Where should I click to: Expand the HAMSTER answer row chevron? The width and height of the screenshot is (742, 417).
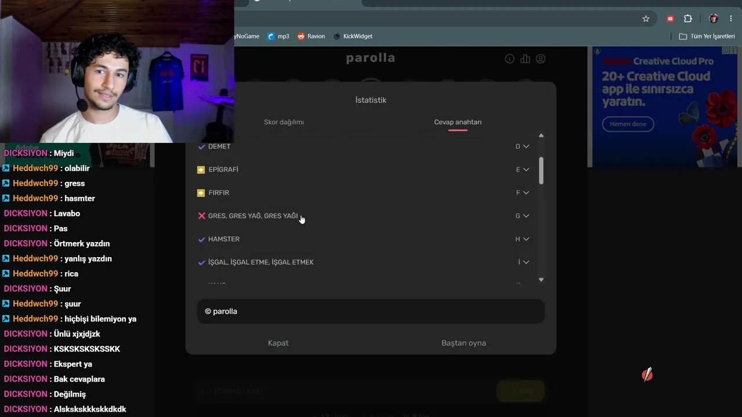pyautogui.click(x=526, y=239)
